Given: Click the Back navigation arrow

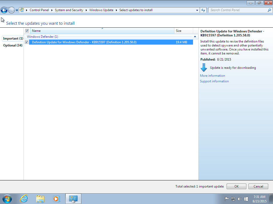Looking at the screenshot, I should pyautogui.click(x=4, y=10).
